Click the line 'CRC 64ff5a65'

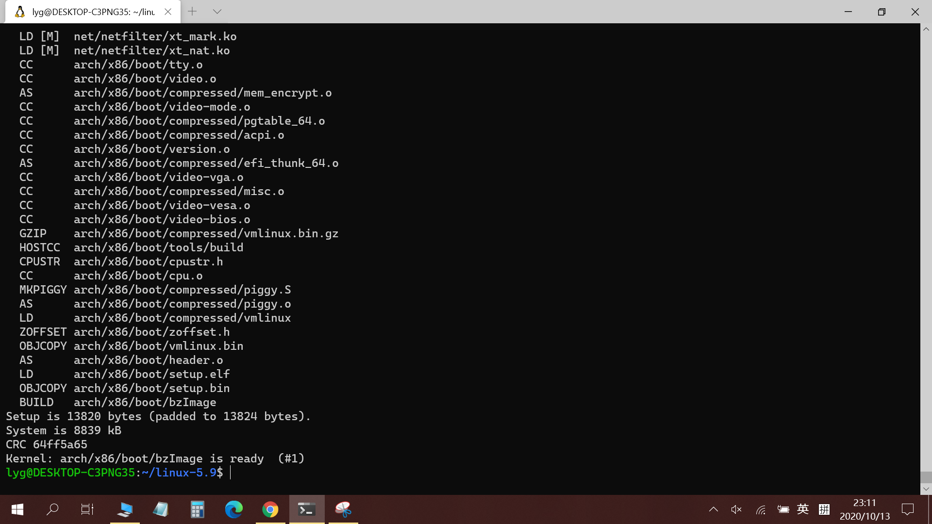(x=47, y=444)
